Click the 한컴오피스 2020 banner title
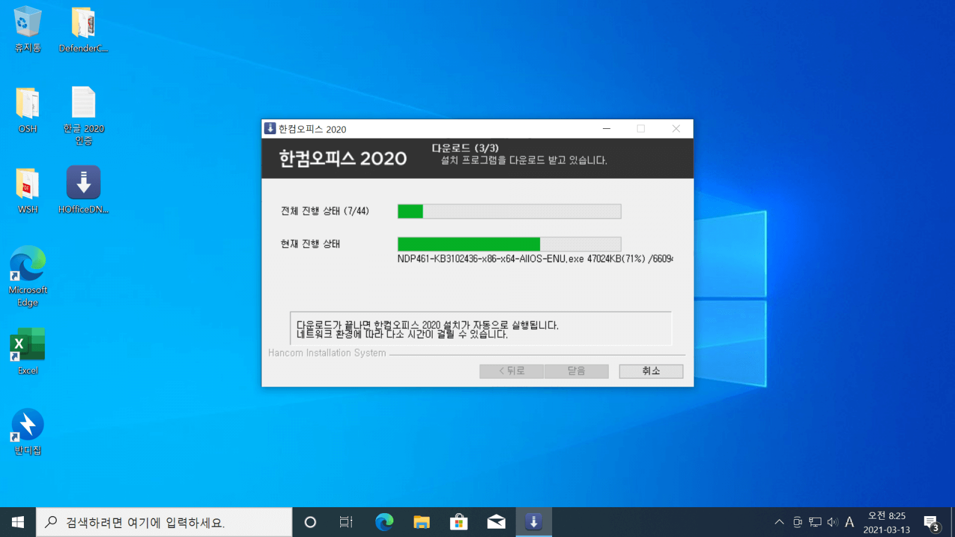This screenshot has width=955, height=537. [x=343, y=158]
